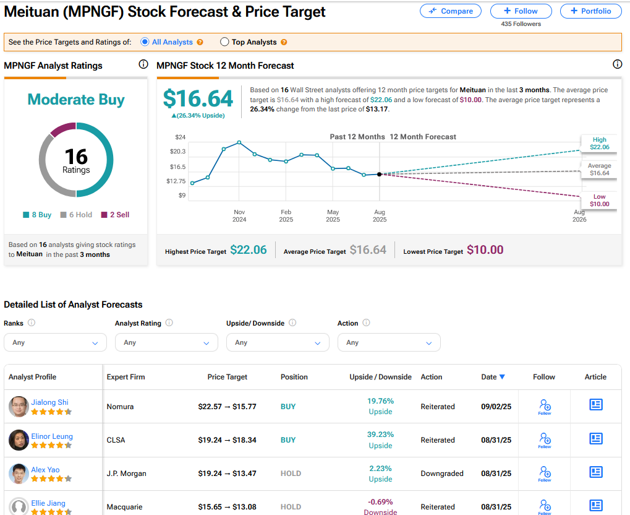Click the Aug 2025 point on forecast chart
Screen dimensions: 630x515
click(379, 174)
